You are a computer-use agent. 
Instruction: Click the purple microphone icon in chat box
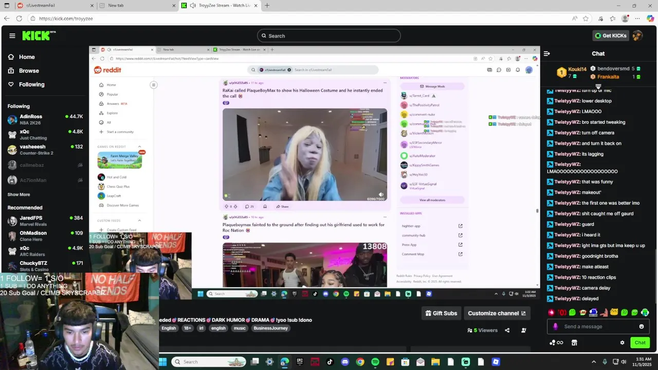555,326
